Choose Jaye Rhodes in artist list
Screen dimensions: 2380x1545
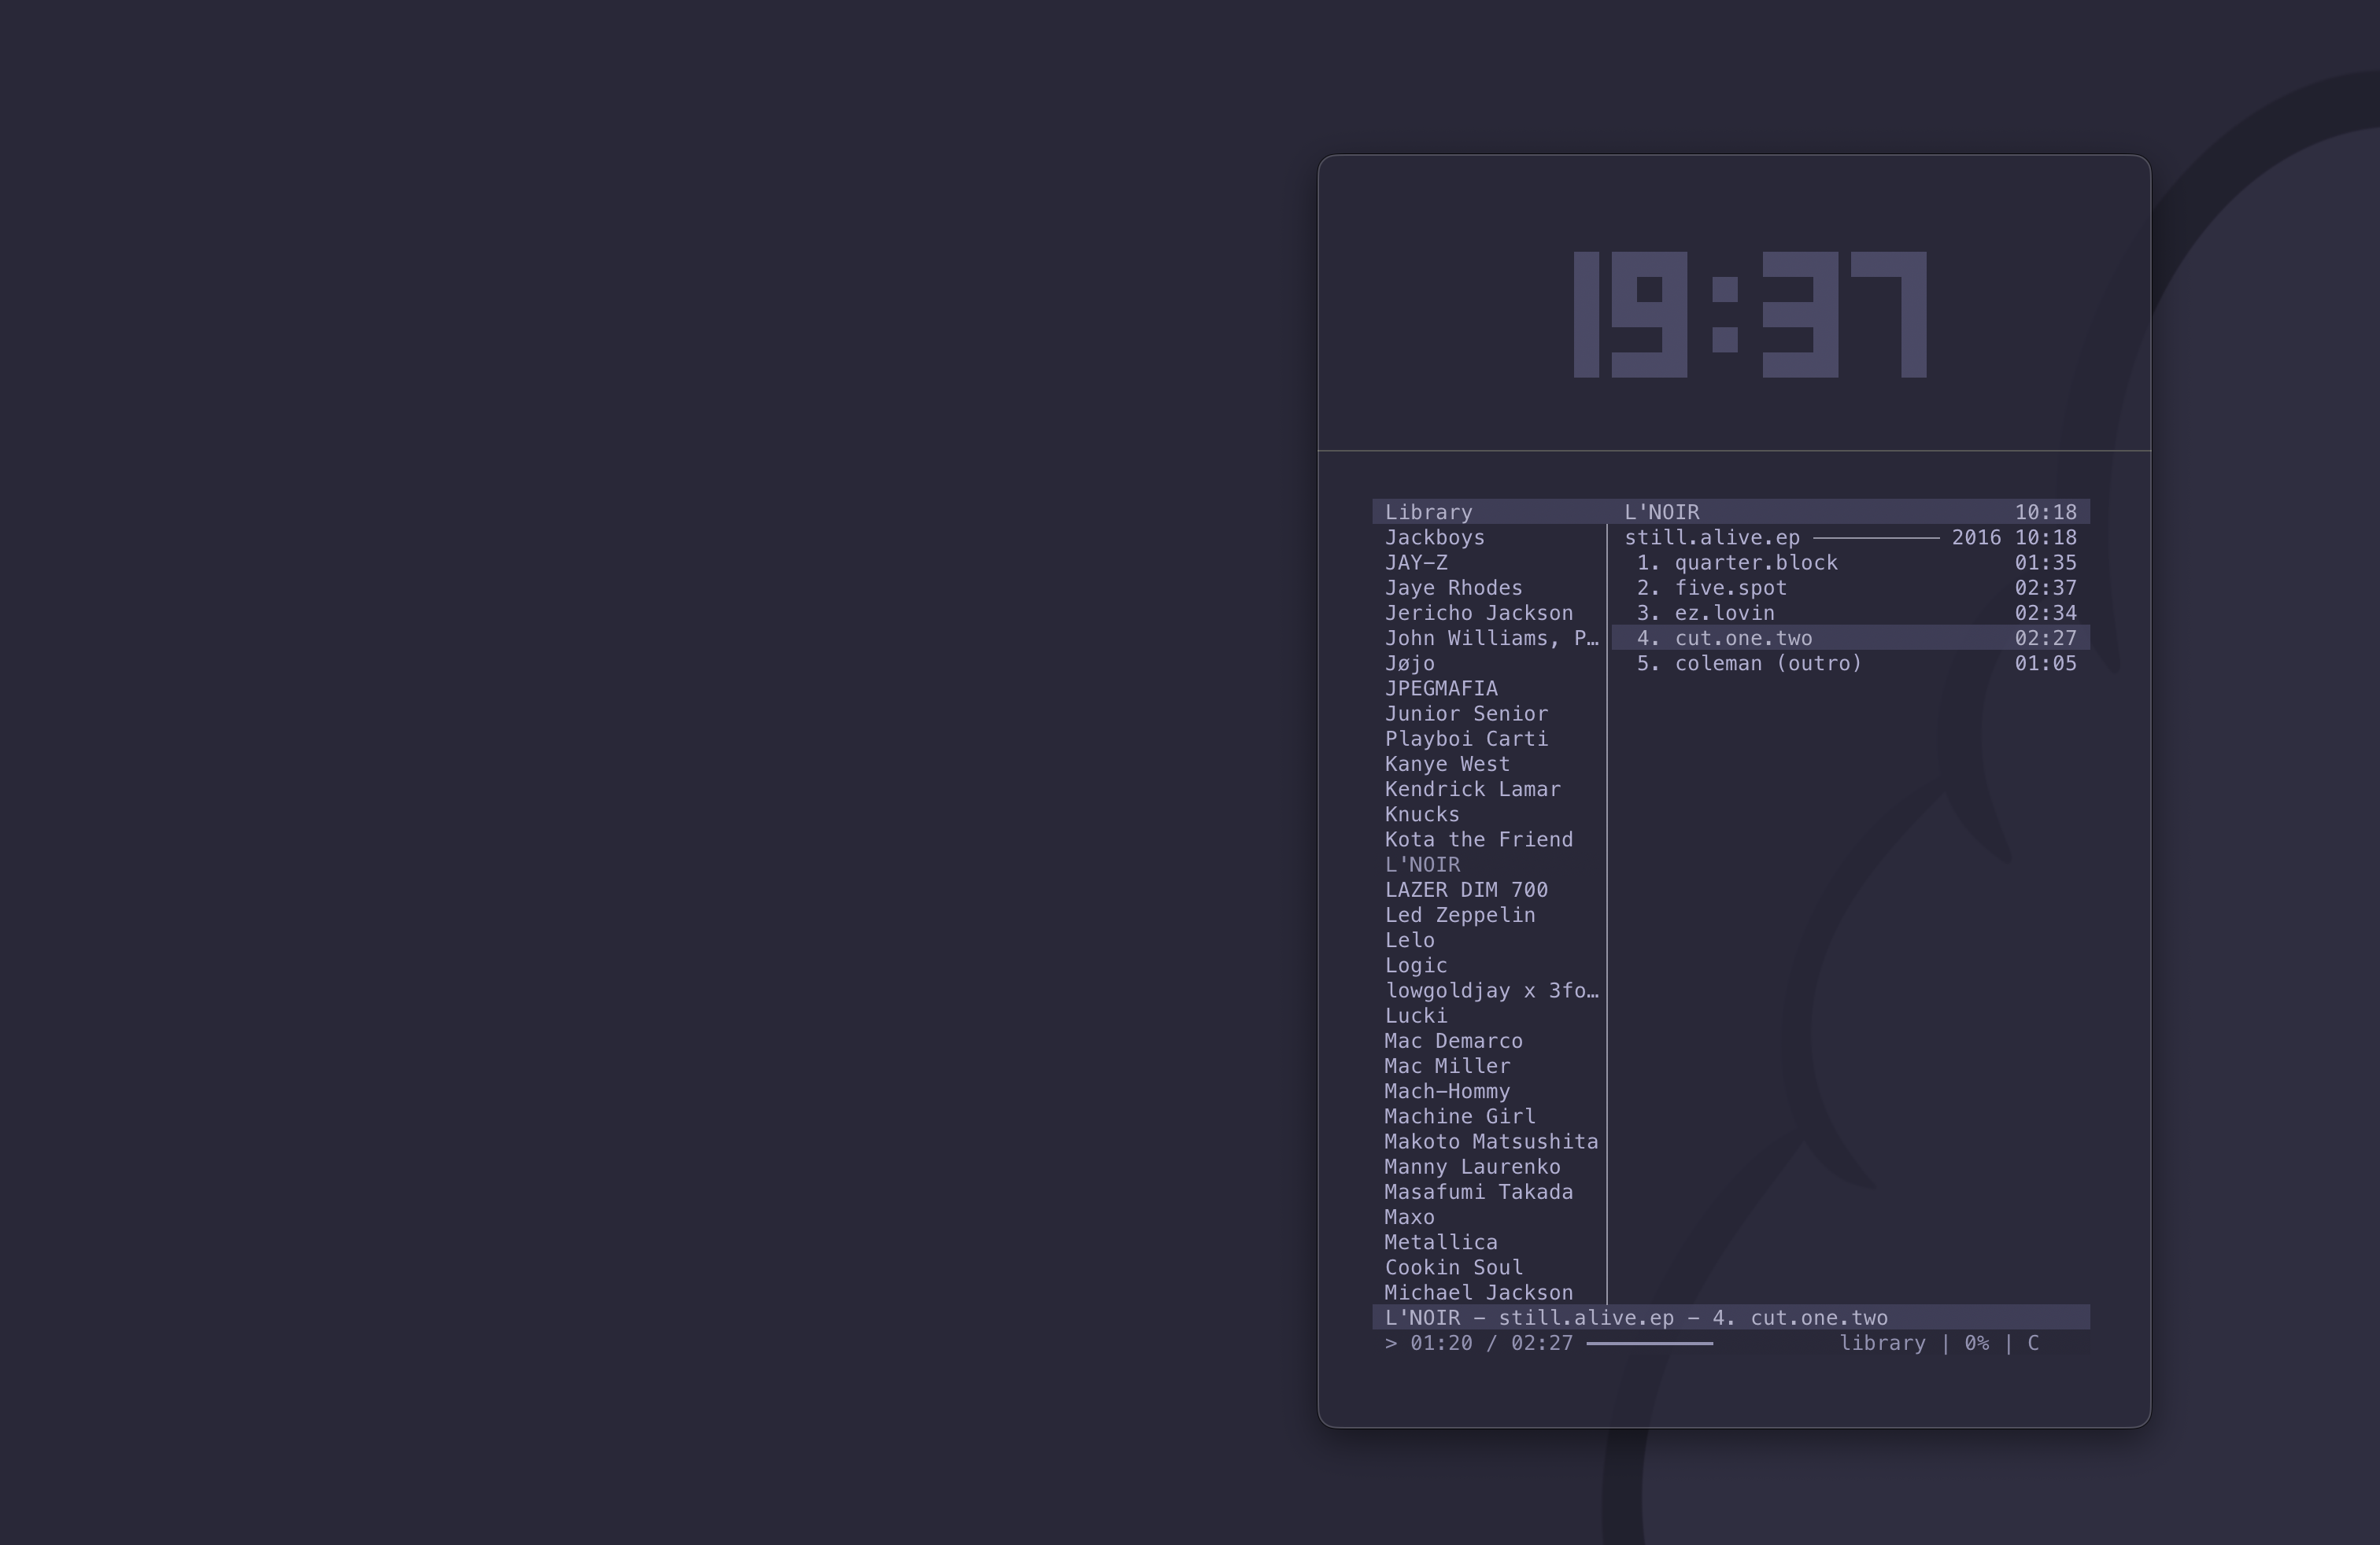1453,588
